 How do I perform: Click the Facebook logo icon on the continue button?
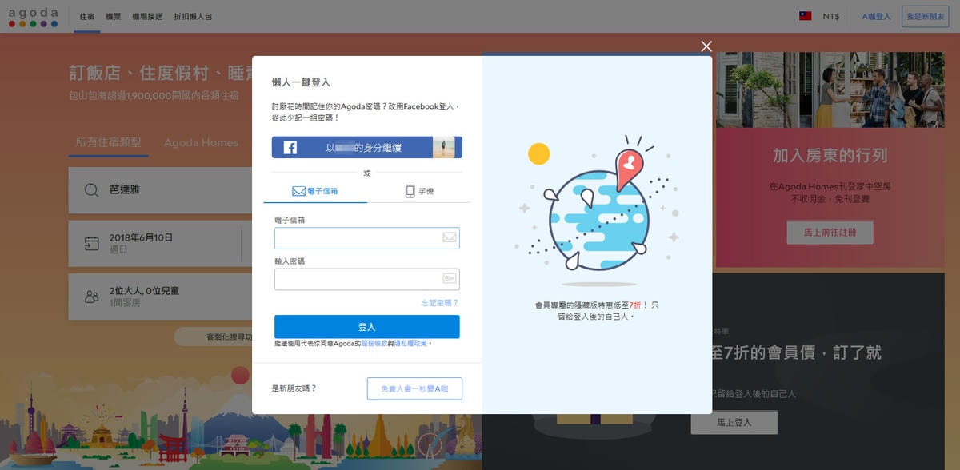(x=290, y=148)
